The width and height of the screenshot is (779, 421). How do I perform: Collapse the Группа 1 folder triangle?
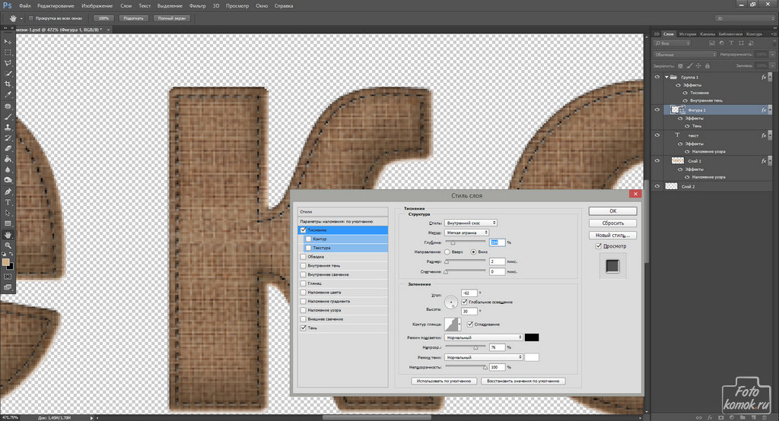point(666,78)
